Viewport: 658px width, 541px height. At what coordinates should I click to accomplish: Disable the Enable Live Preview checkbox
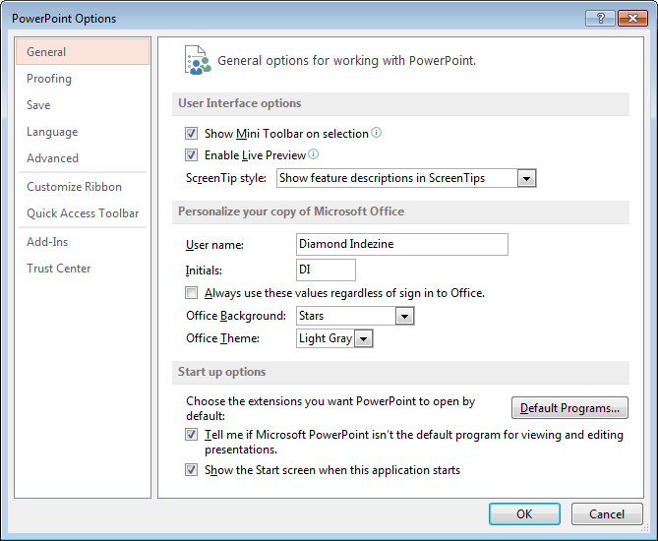tap(192, 155)
